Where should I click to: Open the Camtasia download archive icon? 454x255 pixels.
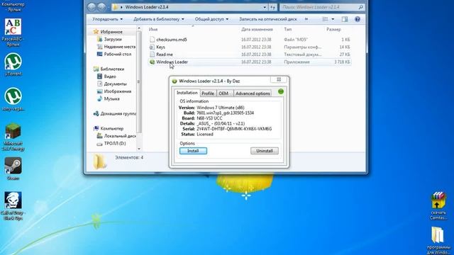(438, 205)
